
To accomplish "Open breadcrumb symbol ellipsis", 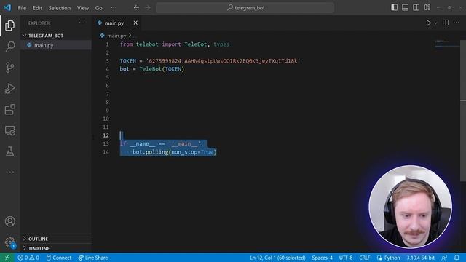I will (135, 36).
